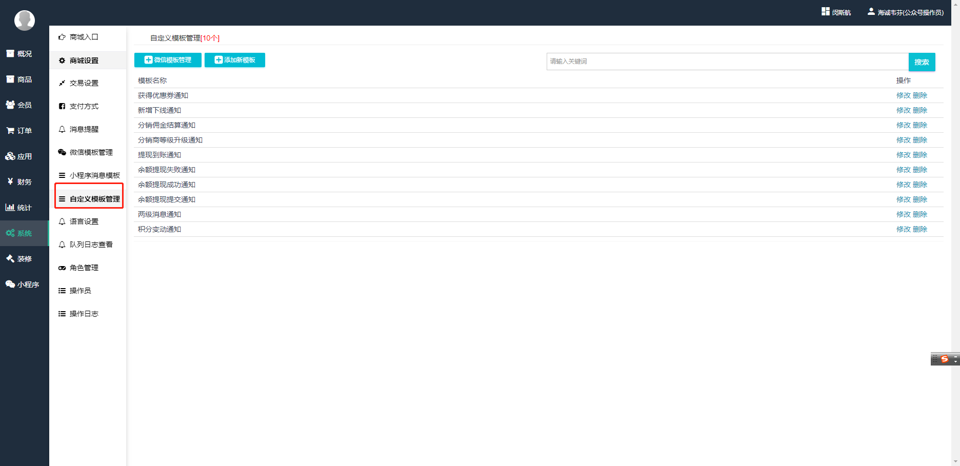Click the Sogou input method S icon
960x466 pixels.
(945, 359)
